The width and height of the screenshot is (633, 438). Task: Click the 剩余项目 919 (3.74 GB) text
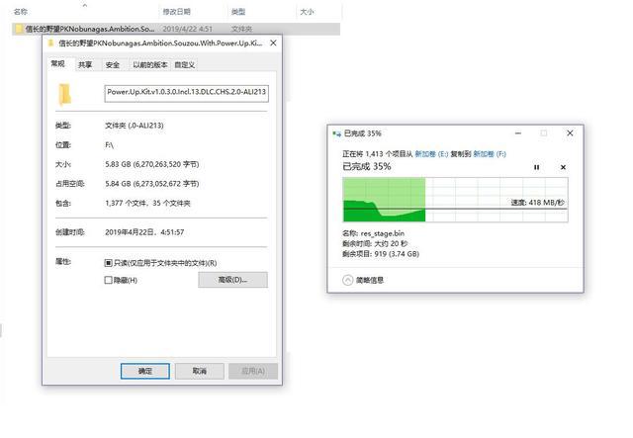(x=381, y=254)
